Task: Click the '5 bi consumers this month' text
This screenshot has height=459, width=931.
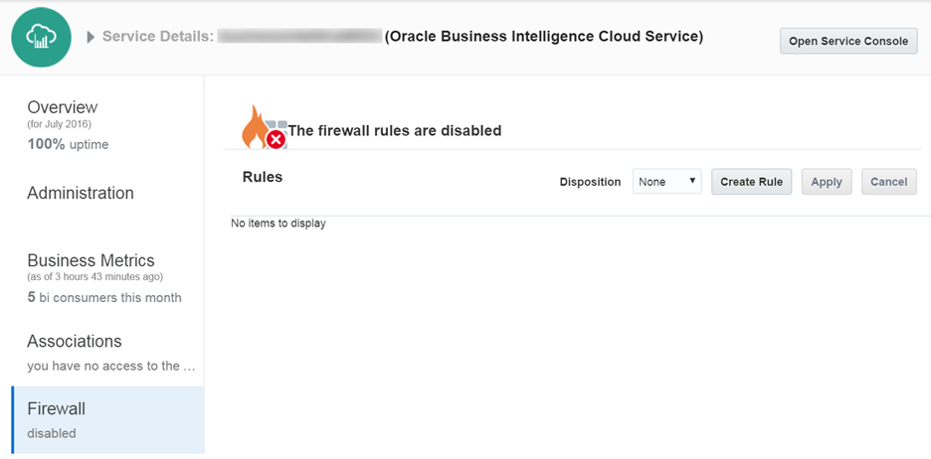Action: click(104, 297)
